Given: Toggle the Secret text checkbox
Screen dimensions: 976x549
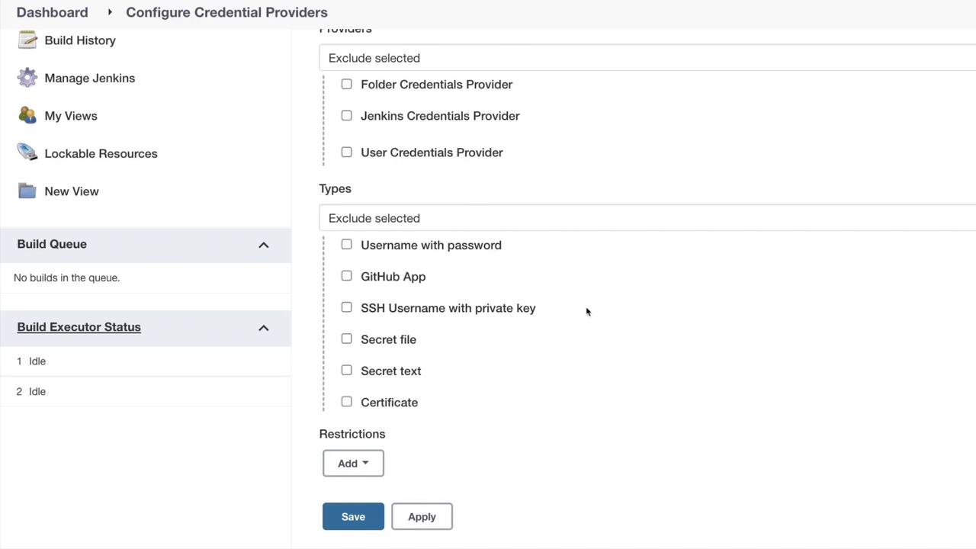Looking at the screenshot, I should 347,370.
